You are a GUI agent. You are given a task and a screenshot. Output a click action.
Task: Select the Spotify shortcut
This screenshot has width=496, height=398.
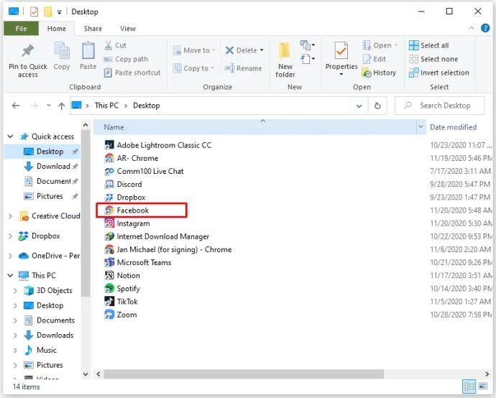pyautogui.click(x=122, y=288)
